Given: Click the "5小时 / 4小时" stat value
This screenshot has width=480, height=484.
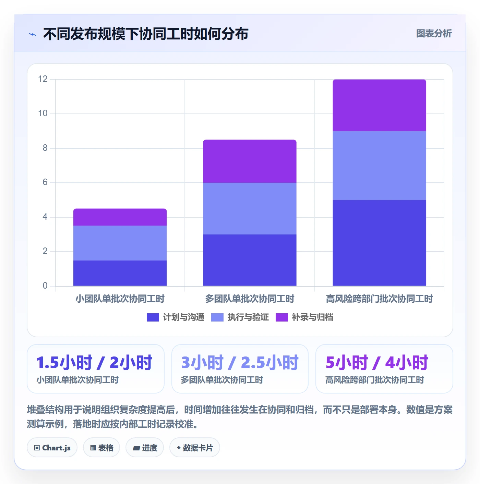Looking at the screenshot, I should (x=377, y=363).
